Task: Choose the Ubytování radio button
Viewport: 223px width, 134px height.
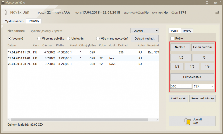Action: (x=68, y=39)
